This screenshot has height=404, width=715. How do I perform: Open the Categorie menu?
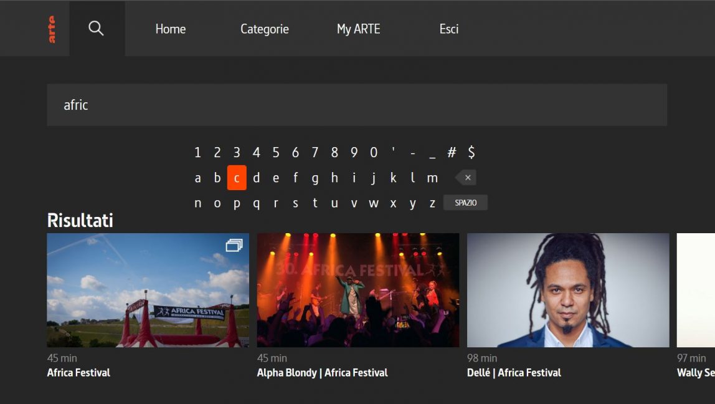[x=265, y=29]
